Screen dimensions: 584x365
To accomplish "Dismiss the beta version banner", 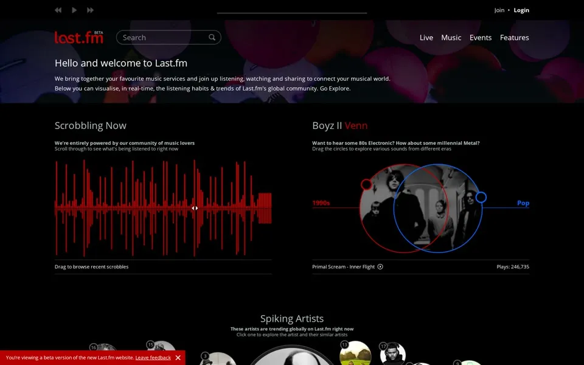I will click(178, 358).
